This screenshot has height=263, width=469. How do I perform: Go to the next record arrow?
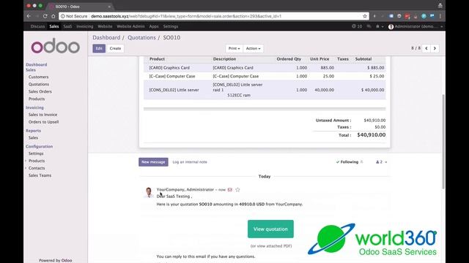pos(435,48)
